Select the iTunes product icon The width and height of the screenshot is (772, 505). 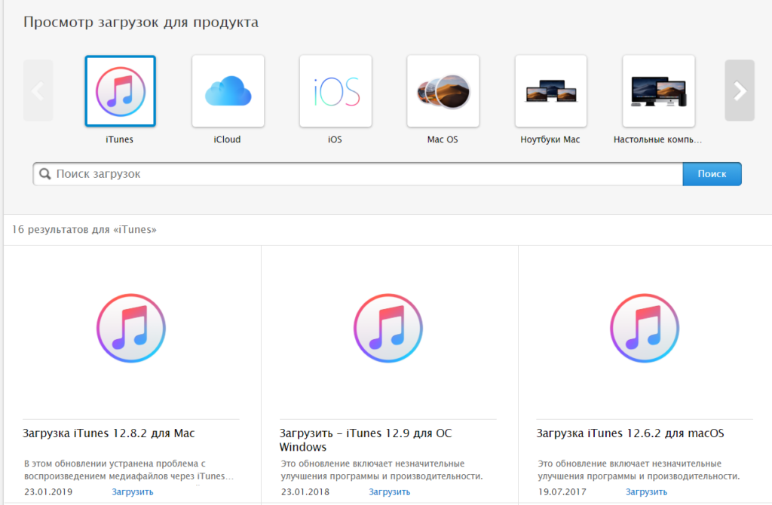coord(120,91)
